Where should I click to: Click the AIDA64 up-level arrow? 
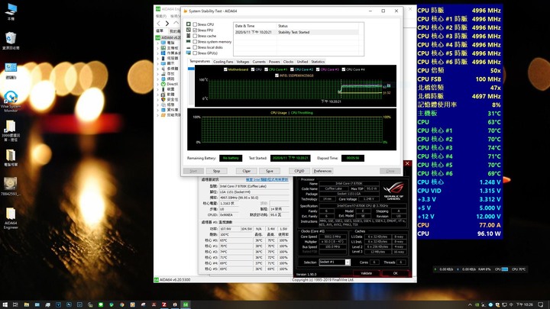(x=176, y=23)
